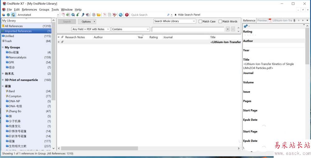311x158 pixels.
Task: Select All References group
Action: (x=26, y=26)
